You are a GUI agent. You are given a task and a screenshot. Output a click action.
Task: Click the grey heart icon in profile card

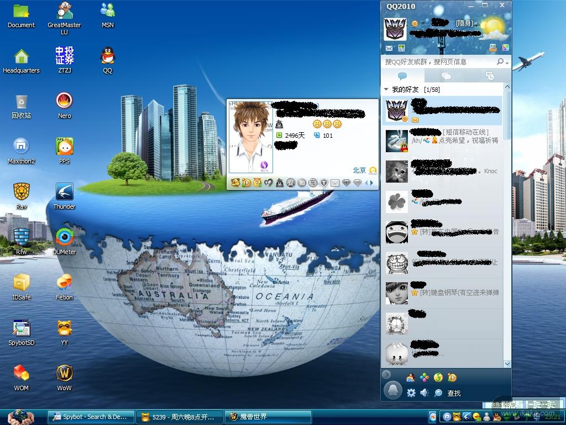point(268,183)
